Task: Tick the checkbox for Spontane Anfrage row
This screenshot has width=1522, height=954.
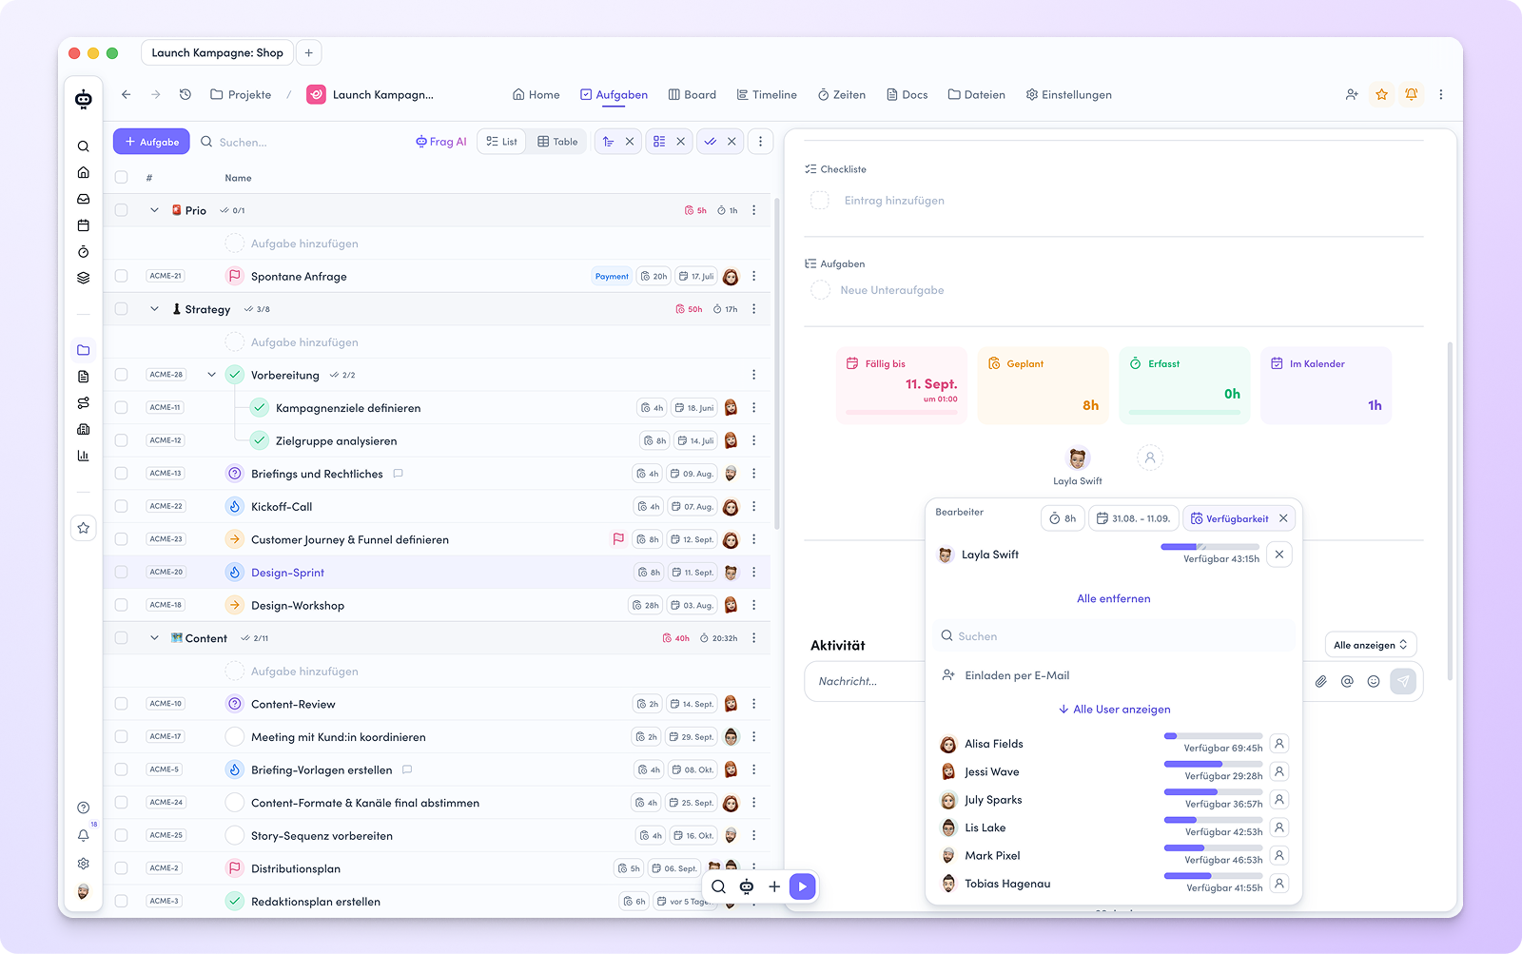Action: [121, 276]
